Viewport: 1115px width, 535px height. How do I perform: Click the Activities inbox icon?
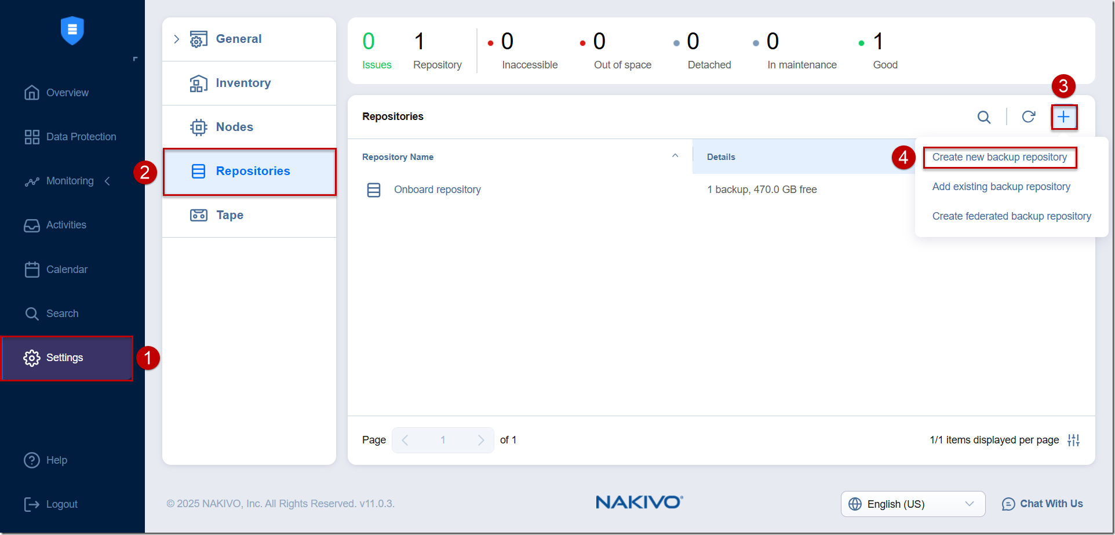click(32, 225)
